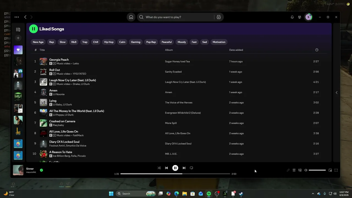Viewport: 352px width, 198px height.
Task: Skip to the previous track
Action: click(166, 168)
